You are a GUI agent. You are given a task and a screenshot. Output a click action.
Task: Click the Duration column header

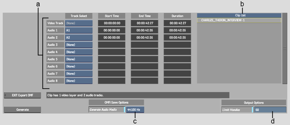tap(177, 16)
